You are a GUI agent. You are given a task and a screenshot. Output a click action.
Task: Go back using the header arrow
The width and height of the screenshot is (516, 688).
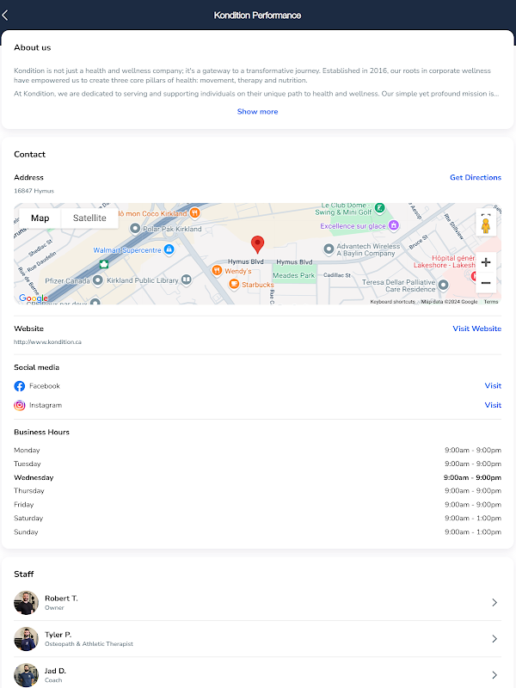coord(5,15)
